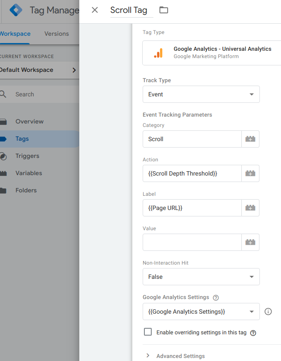Screen dimensions: 281x361
Task: Close the Scroll Tag editor panel
Action: point(95,10)
